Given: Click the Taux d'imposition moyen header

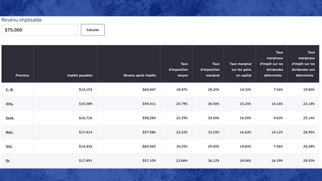Looking at the screenshot, I should click(178, 69).
